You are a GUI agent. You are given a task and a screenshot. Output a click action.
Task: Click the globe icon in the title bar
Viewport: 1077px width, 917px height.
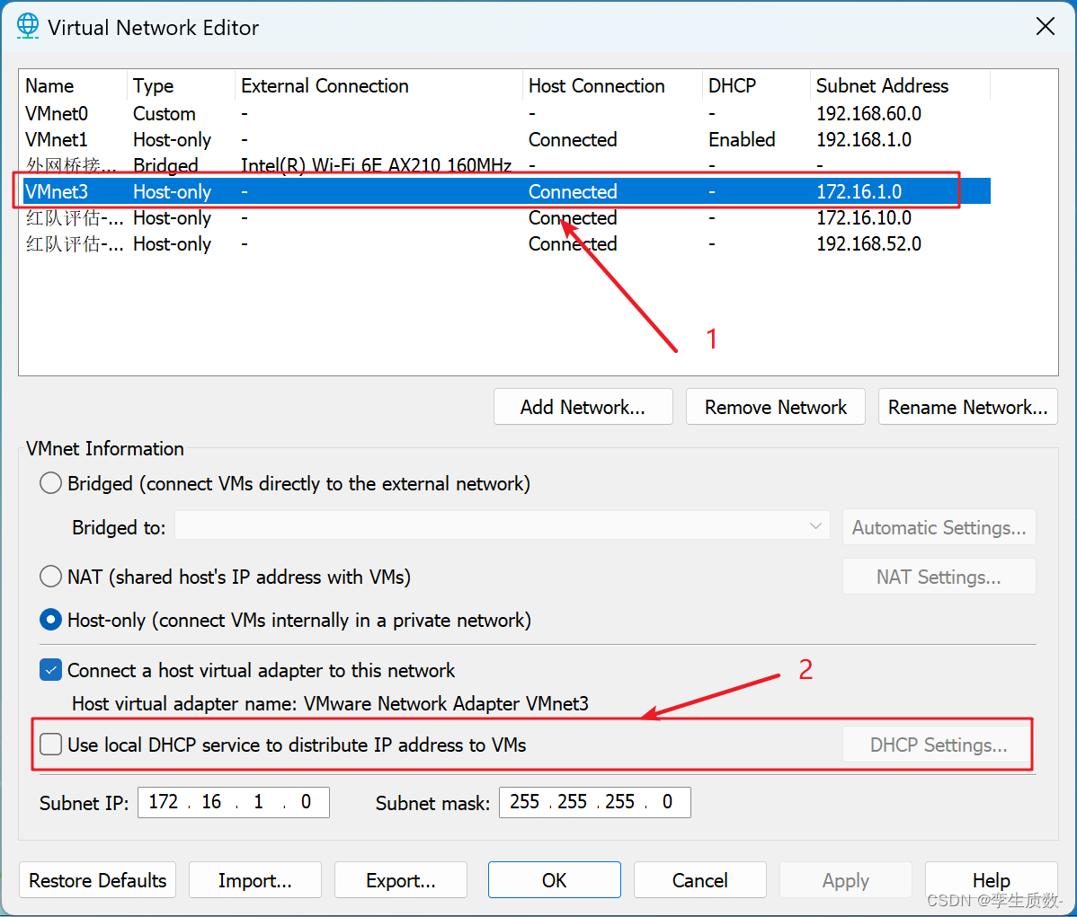(x=28, y=26)
